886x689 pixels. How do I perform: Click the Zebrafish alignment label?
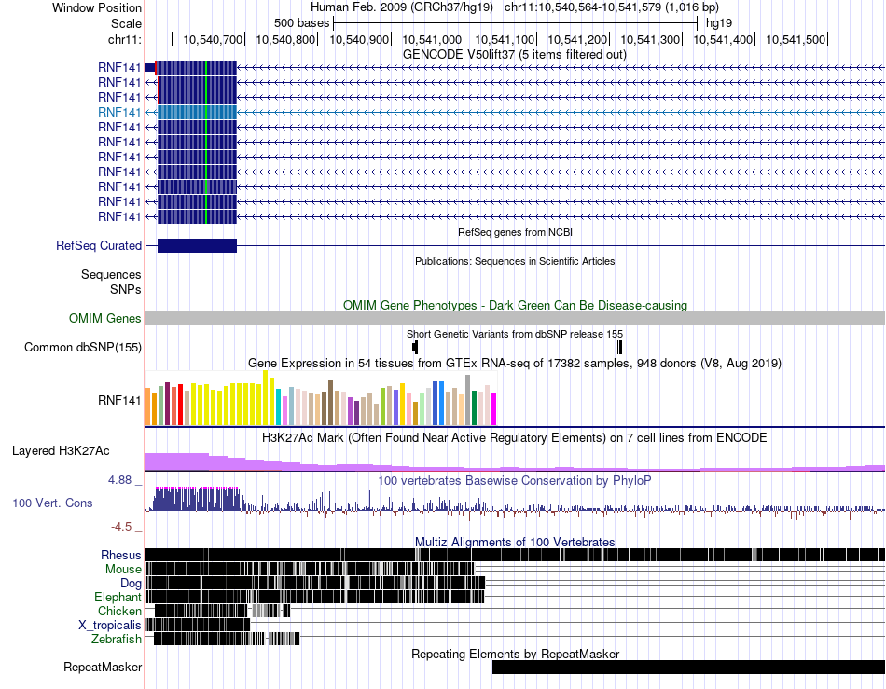point(117,640)
